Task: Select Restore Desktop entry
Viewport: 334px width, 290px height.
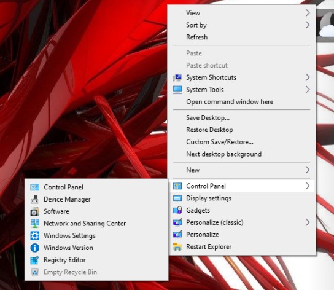Action: coord(241,130)
